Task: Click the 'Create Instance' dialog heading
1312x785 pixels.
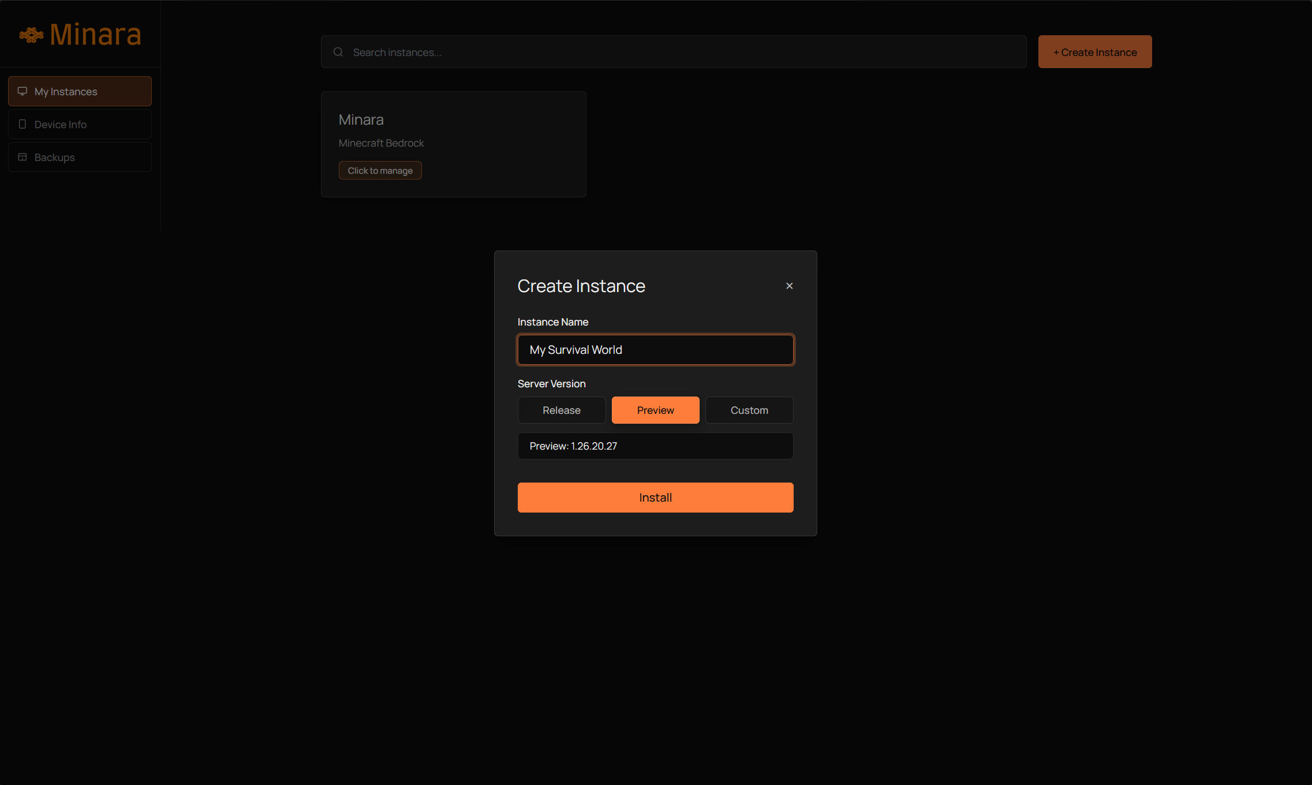Action: tap(581, 286)
